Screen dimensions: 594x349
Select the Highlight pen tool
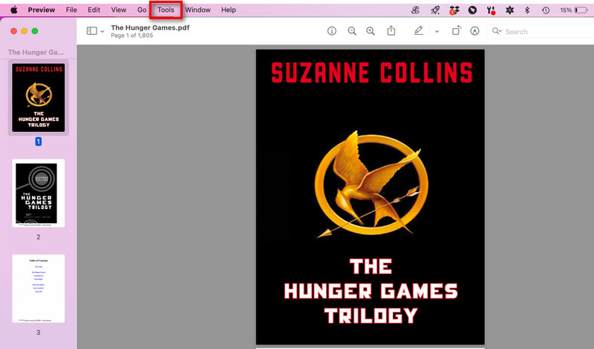pos(419,31)
